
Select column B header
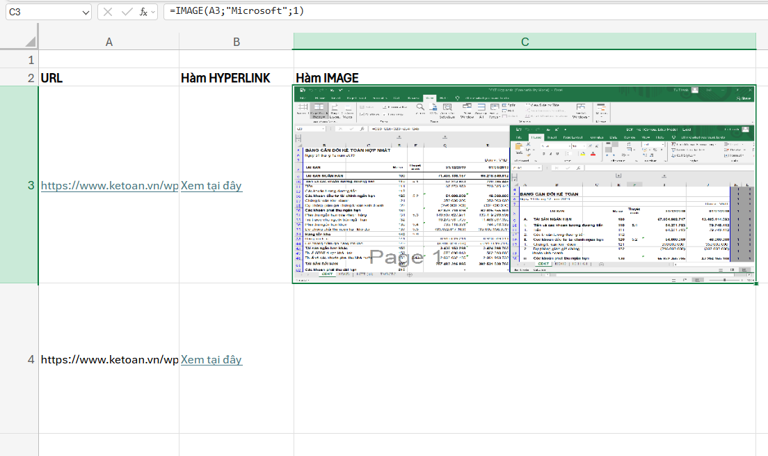tap(237, 42)
